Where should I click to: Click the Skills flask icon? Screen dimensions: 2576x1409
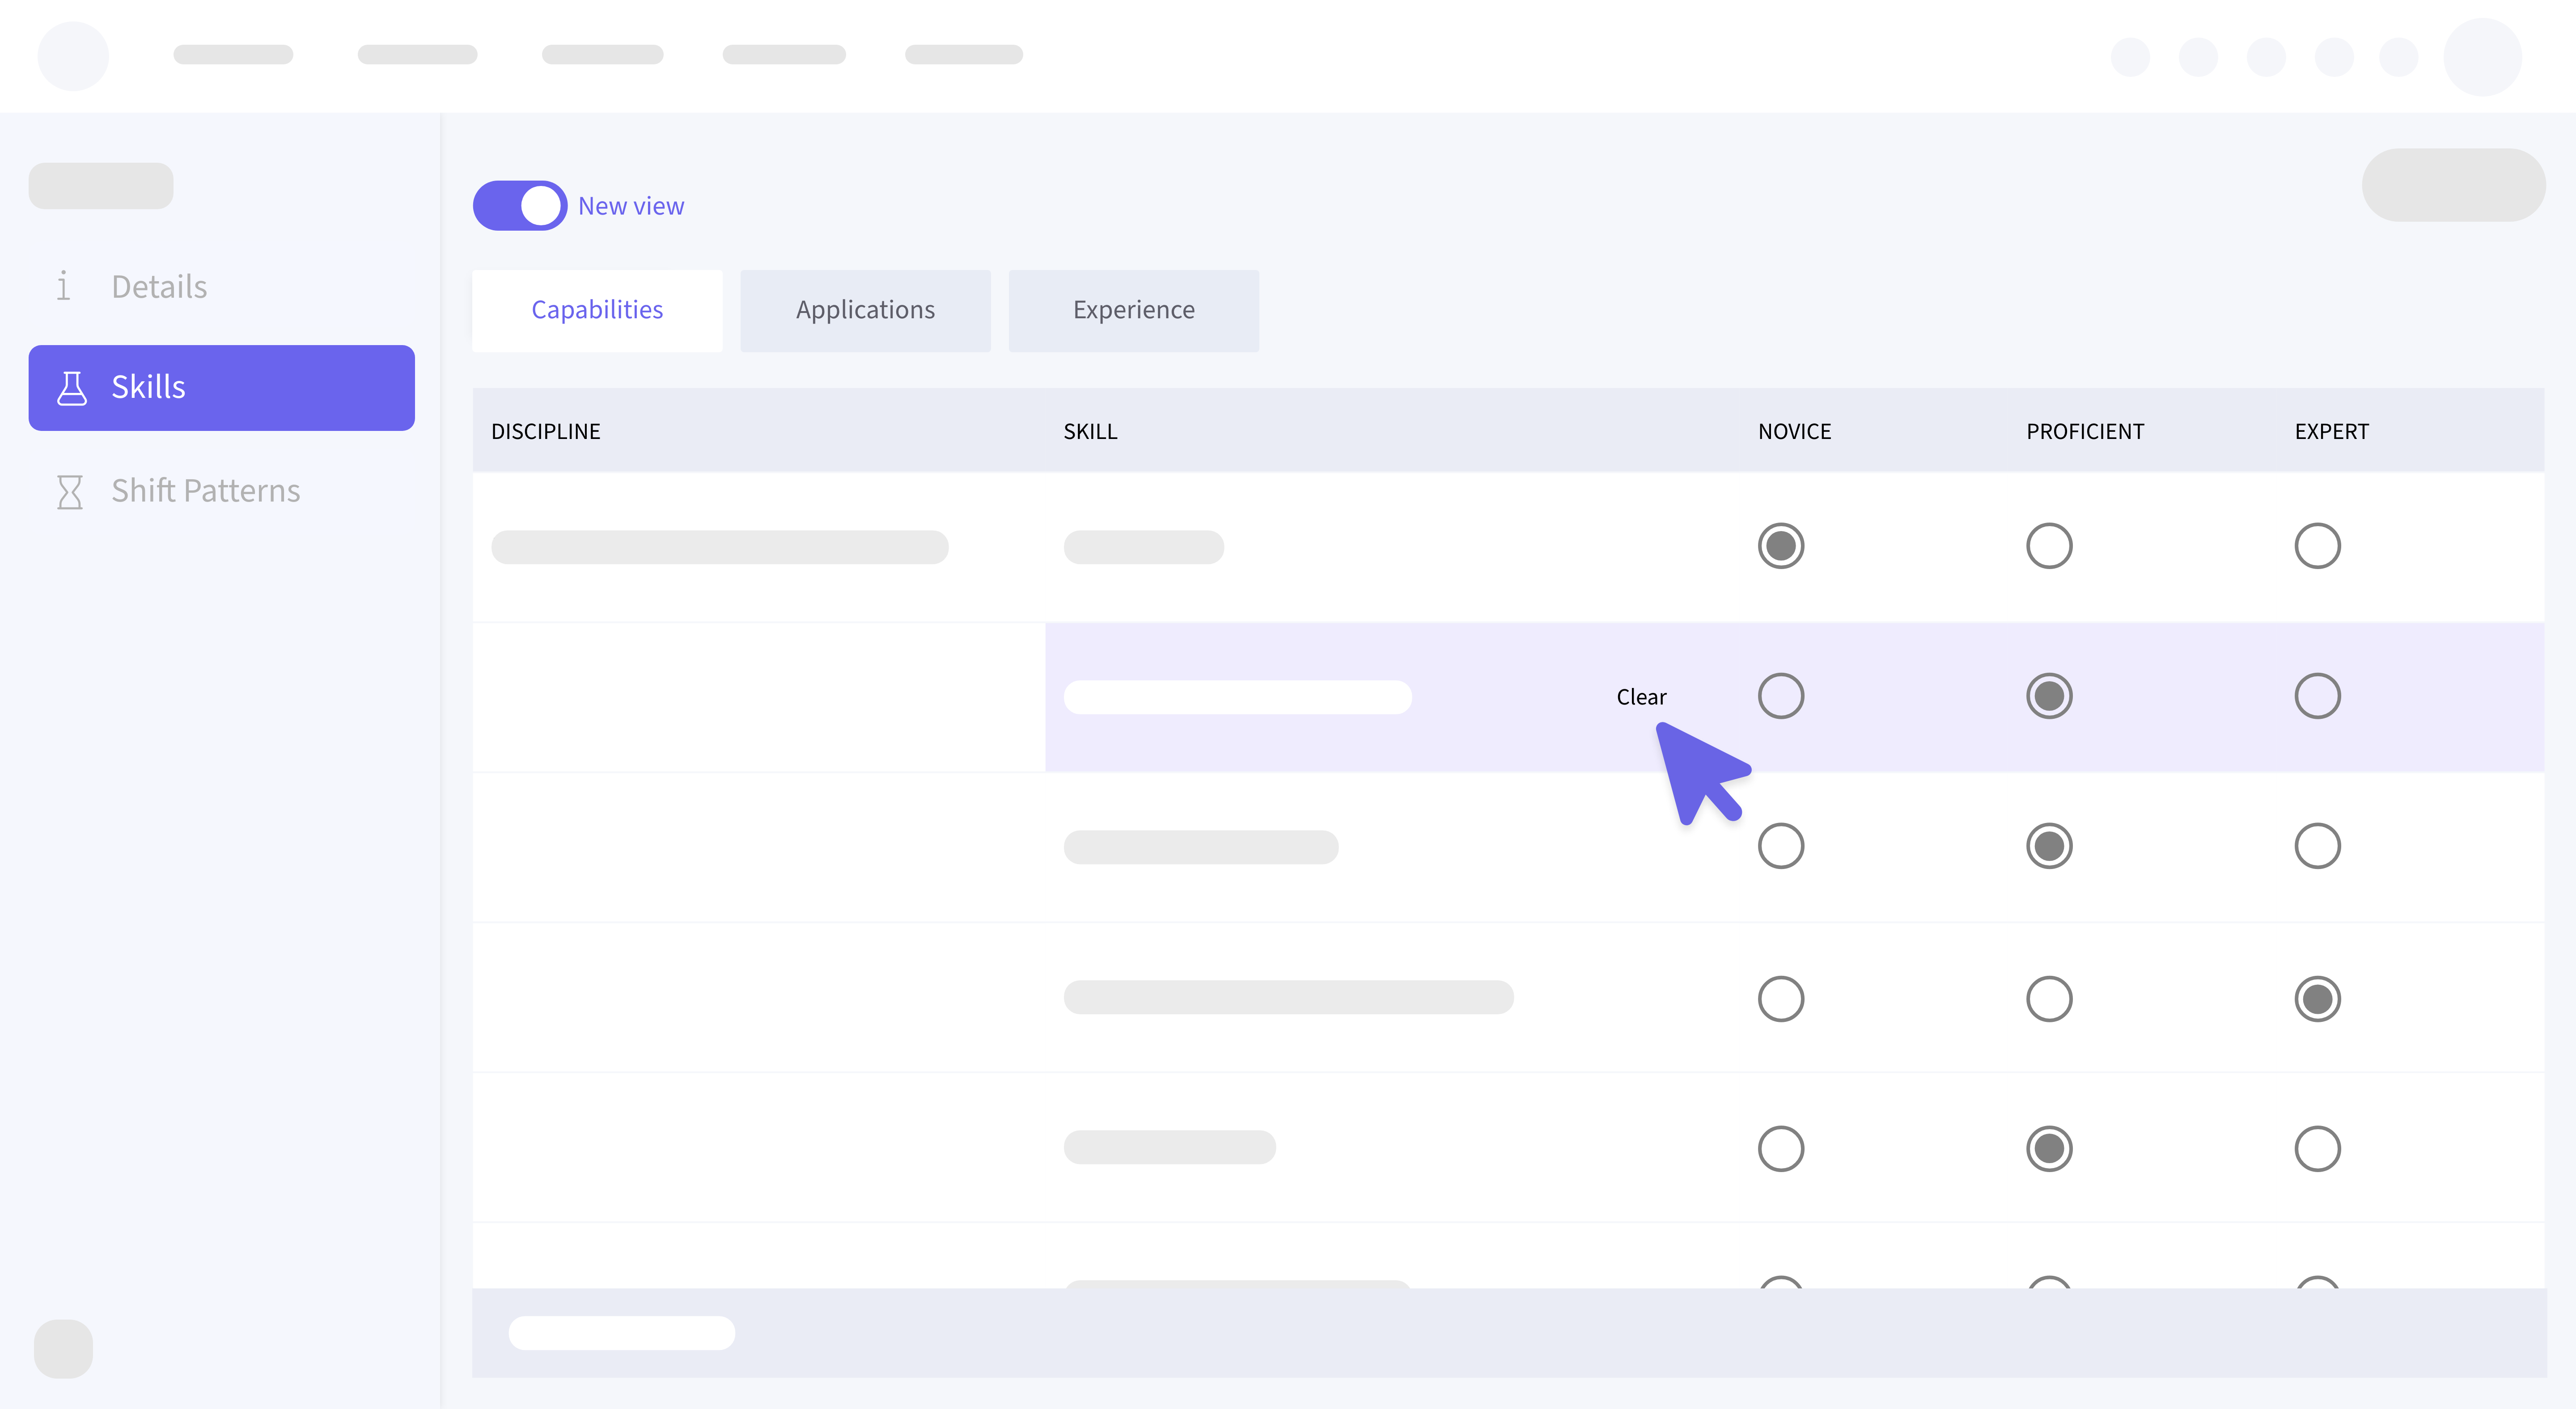(72, 388)
